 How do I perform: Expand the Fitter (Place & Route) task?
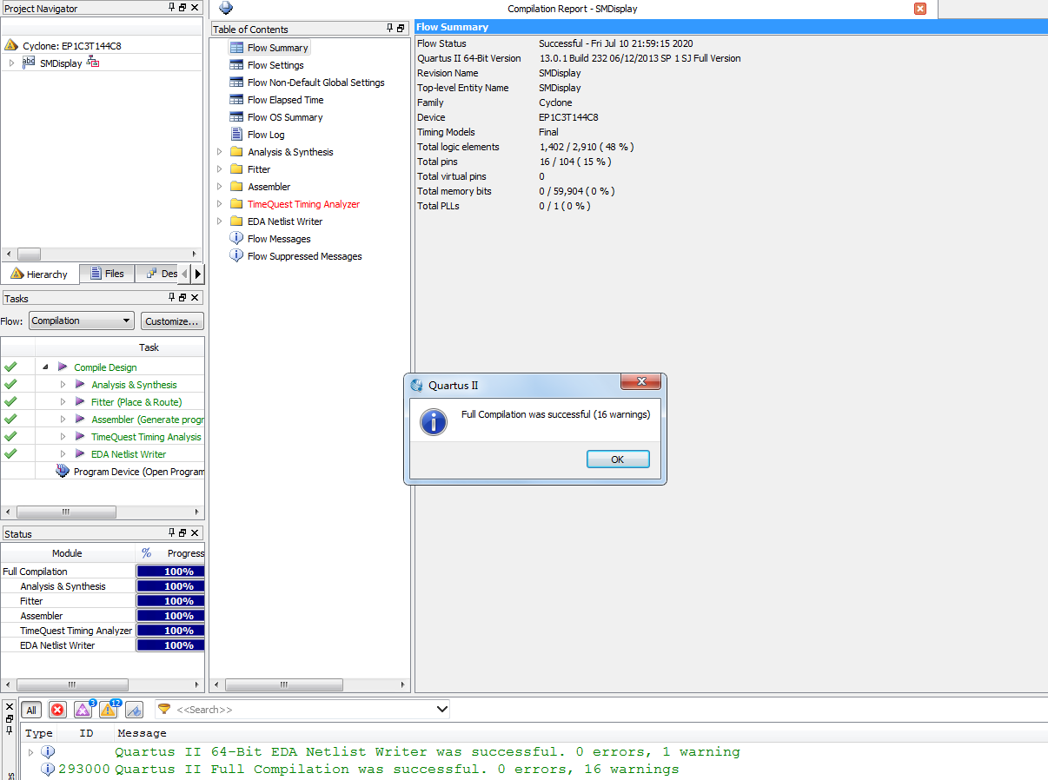[63, 402]
